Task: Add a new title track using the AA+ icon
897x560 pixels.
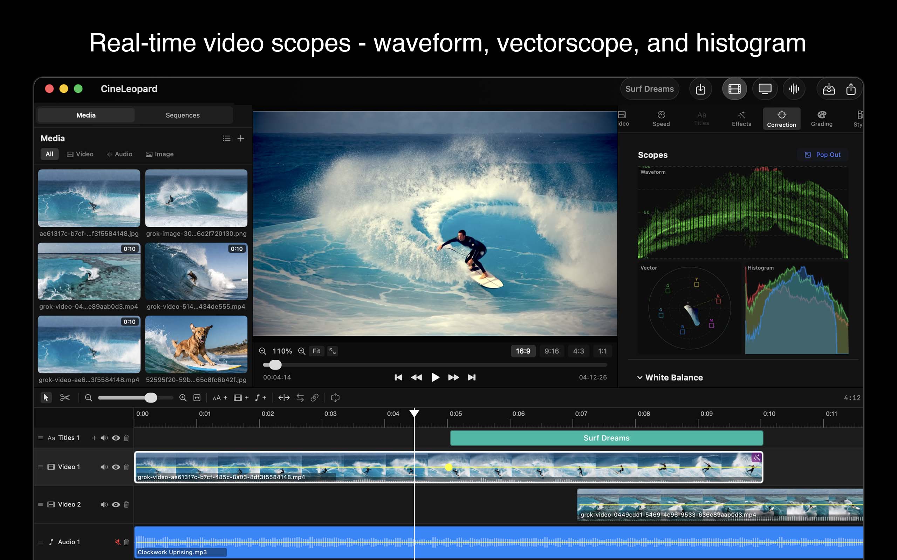Action: point(219,397)
